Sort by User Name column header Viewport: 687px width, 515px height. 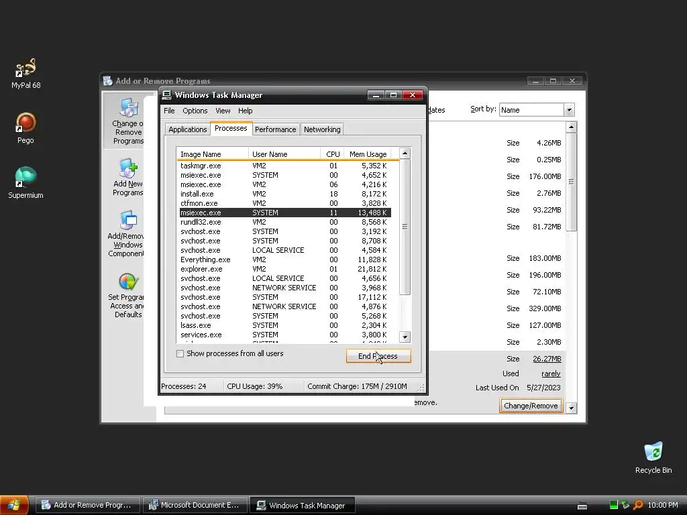tap(284, 154)
